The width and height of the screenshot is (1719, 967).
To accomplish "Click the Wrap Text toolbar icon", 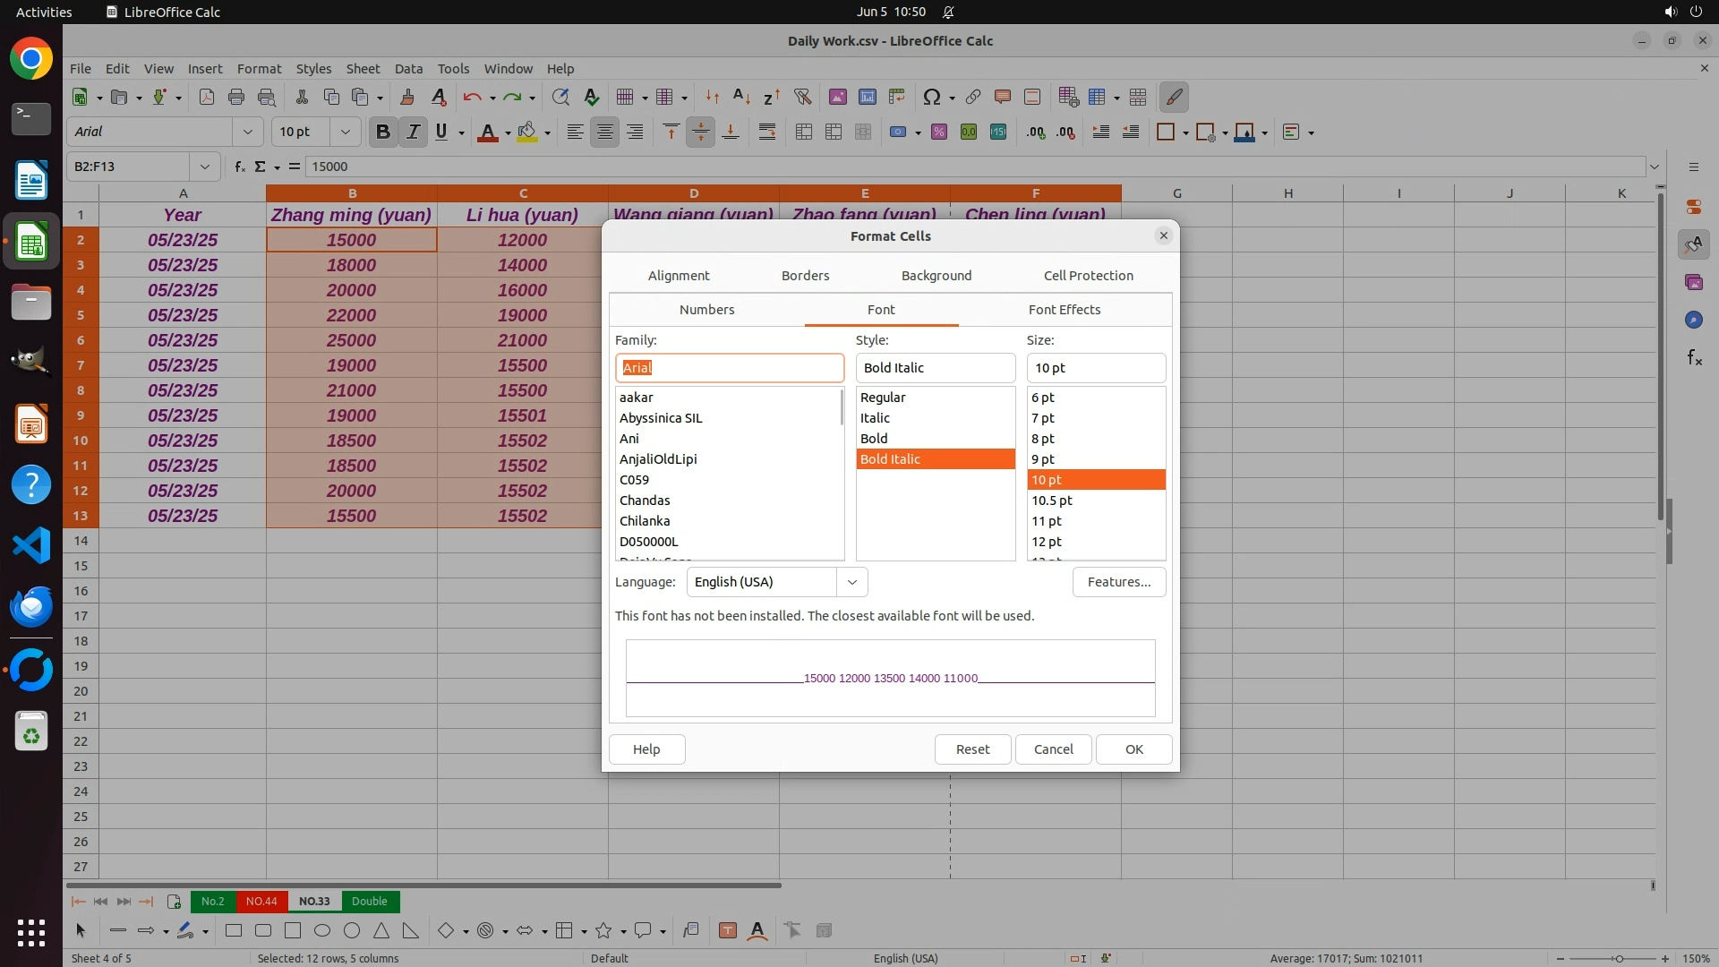I will pos(767,132).
